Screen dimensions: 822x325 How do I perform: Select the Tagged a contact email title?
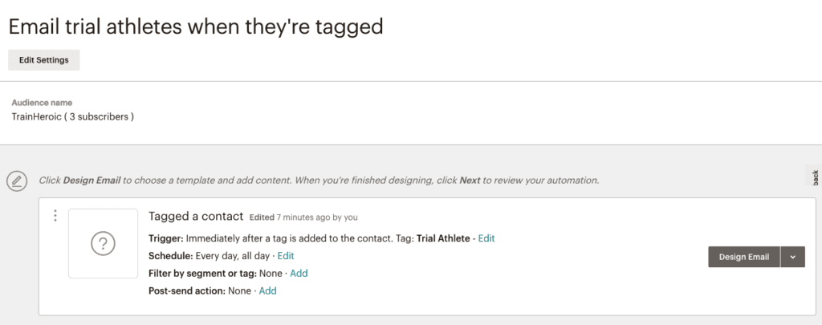pos(196,216)
